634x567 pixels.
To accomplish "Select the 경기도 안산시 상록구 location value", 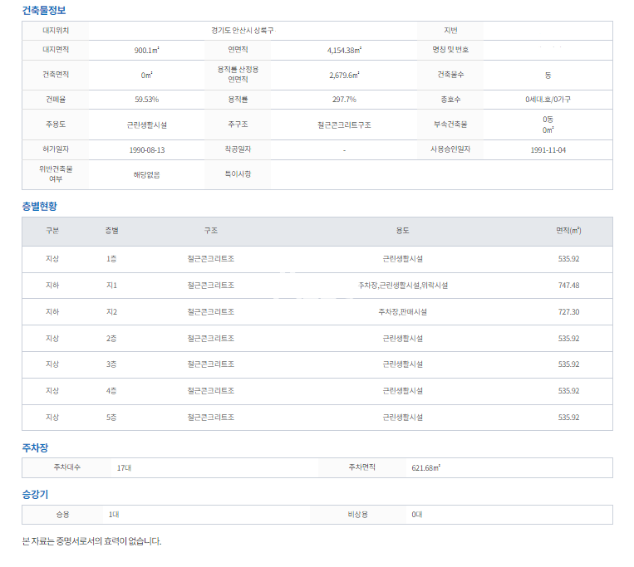I will [x=243, y=30].
